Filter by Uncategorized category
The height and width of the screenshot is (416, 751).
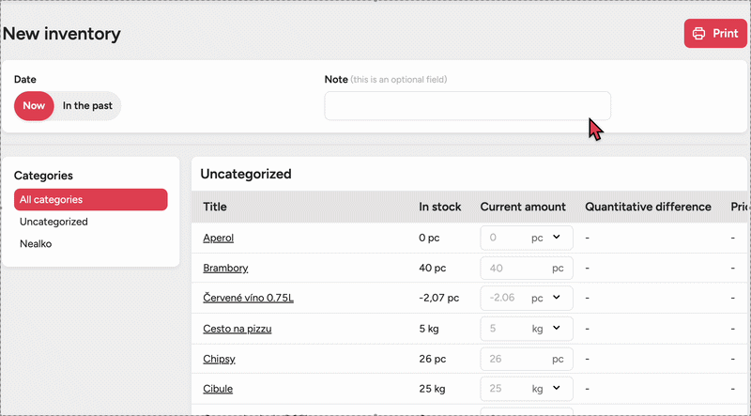pos(54,222)
